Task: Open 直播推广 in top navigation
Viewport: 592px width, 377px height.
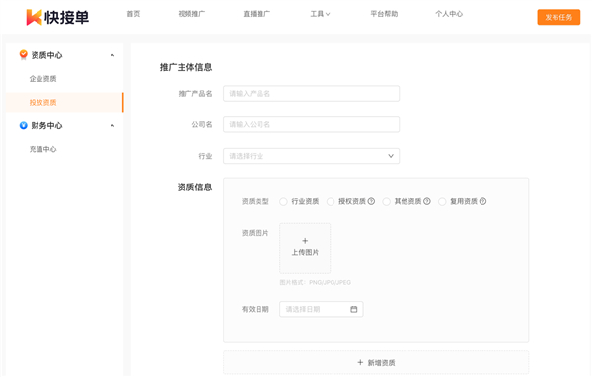Action: (257, 14)
